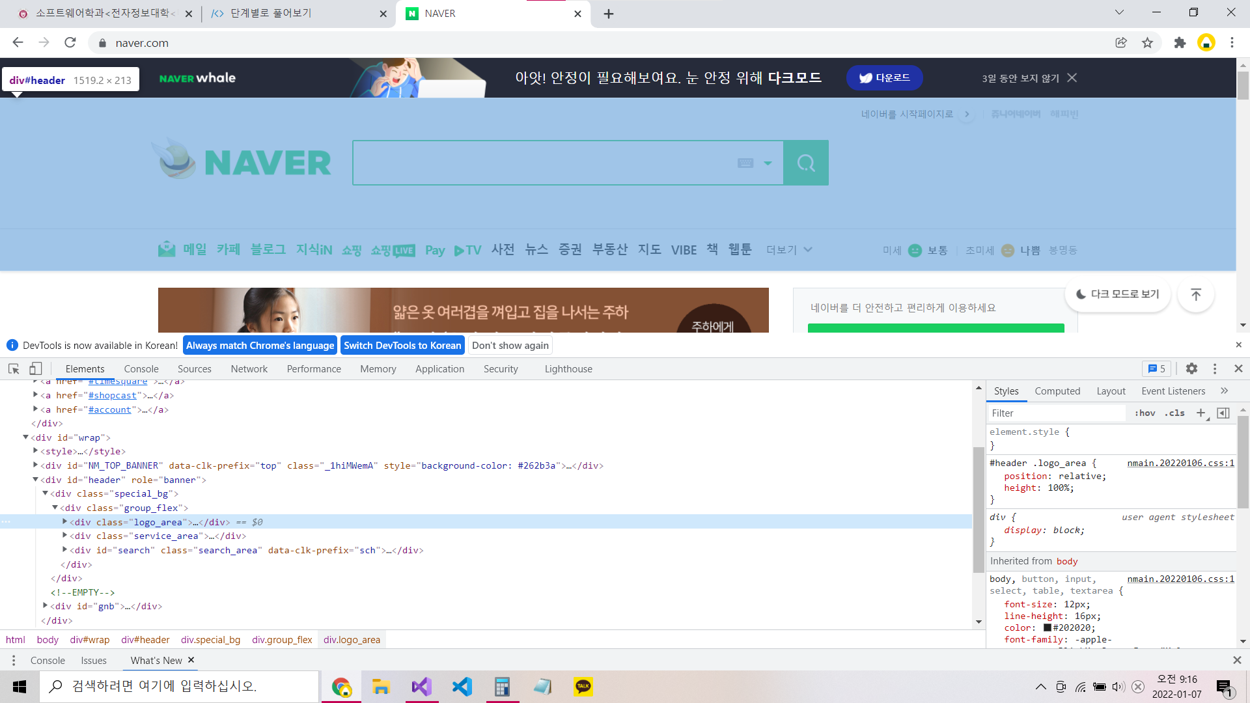Bookmark this page with the star icon
The image size is (1250, 703).
click(1147, 43)
